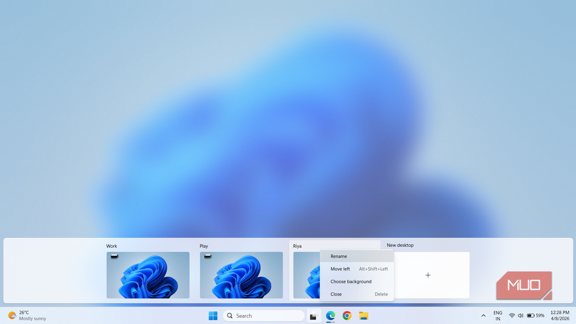This screenshot has width=576, height=324.
Task: Click the Task View taskbar icon
Action: (x=314, y=316)
